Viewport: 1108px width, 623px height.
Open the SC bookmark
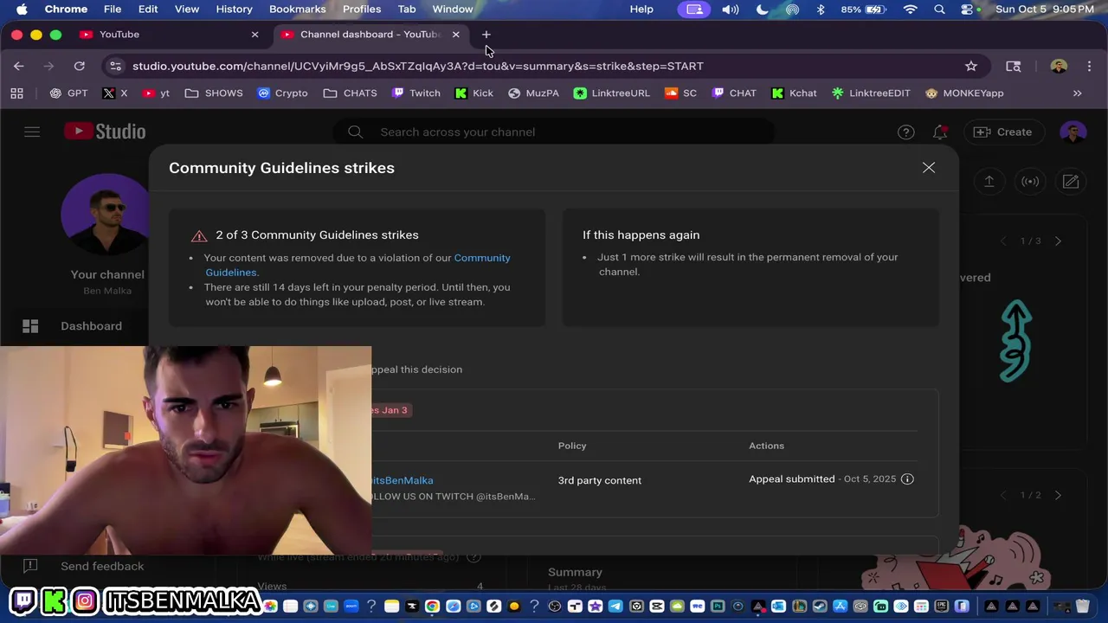680,93
